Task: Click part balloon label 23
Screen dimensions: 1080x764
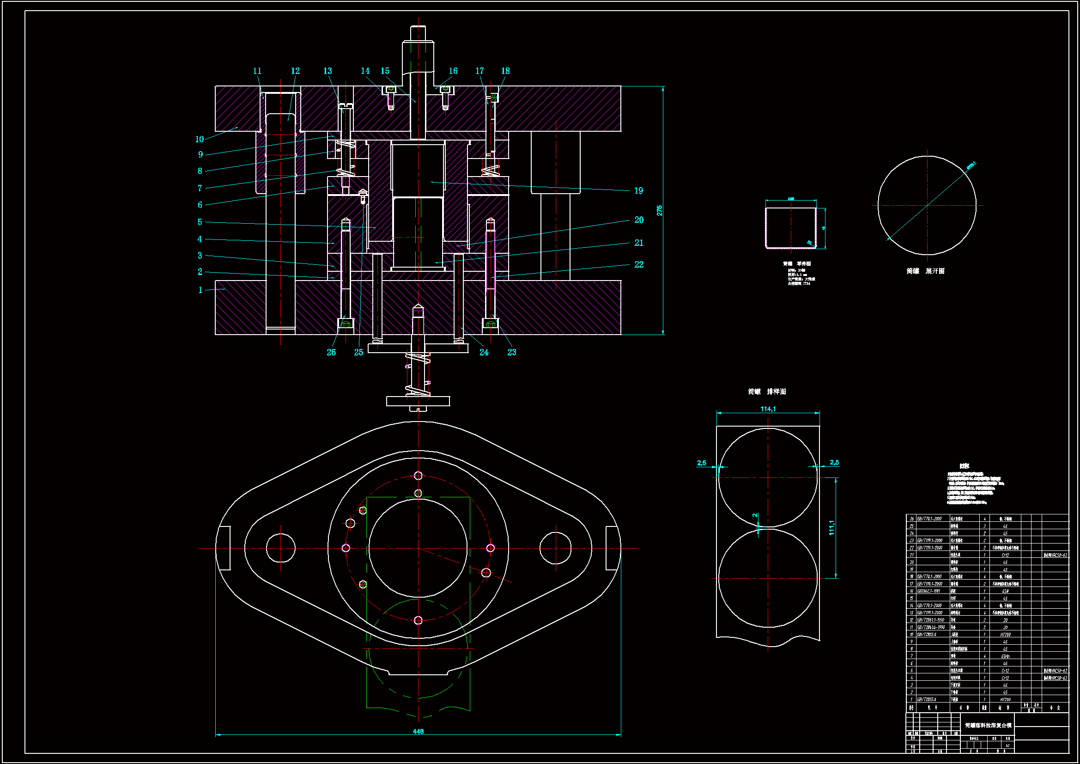Action: [x=512, y=352]
